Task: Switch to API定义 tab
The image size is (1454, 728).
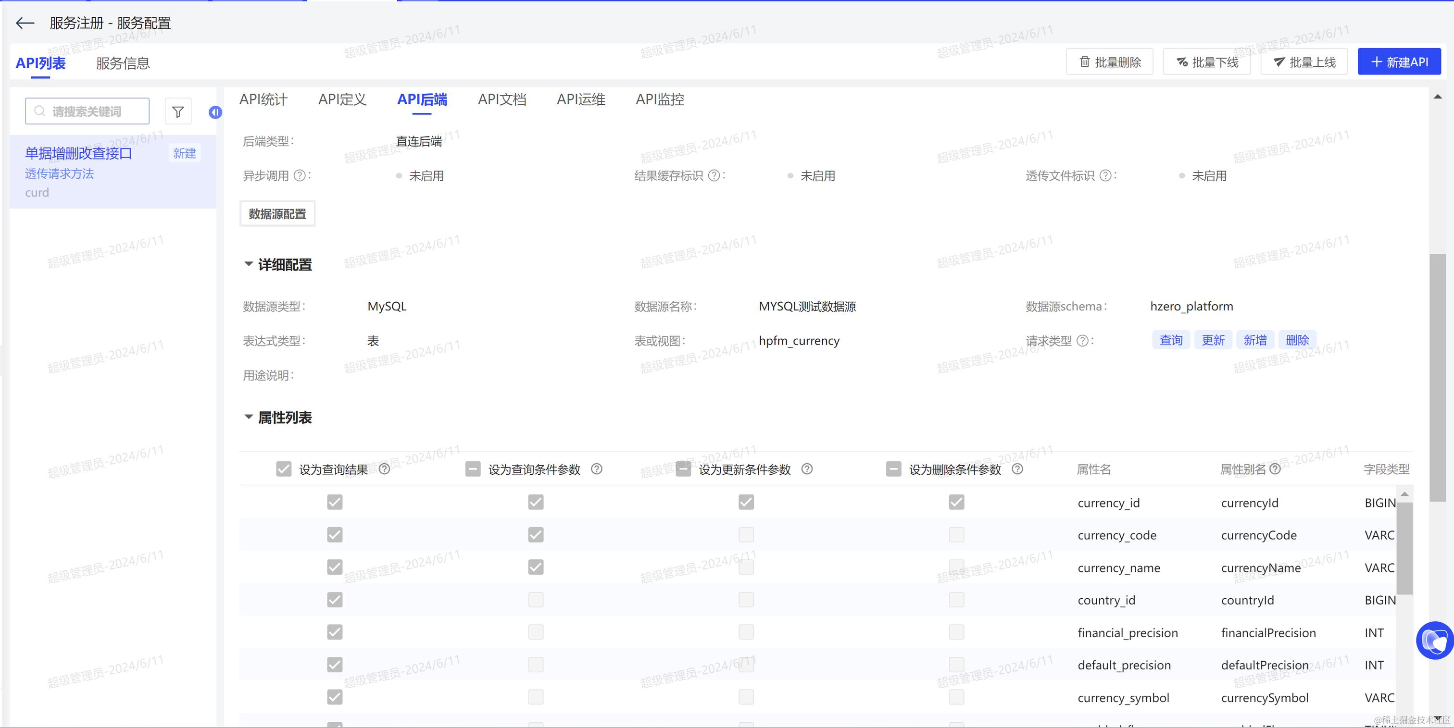Action: click(x=342, y=100)
